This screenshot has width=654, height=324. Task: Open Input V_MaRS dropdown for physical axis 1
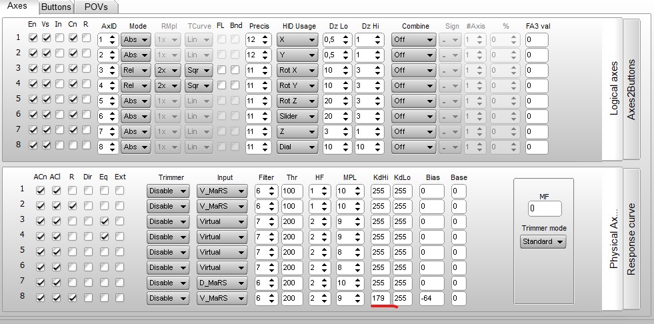(222, 191)
